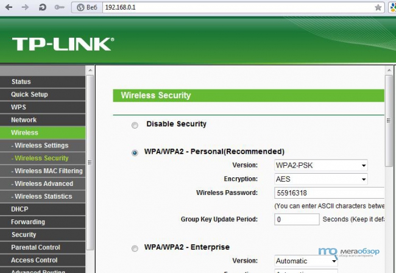Select WPA/WPA2 - Enterprise radio button

pos(135,249)
